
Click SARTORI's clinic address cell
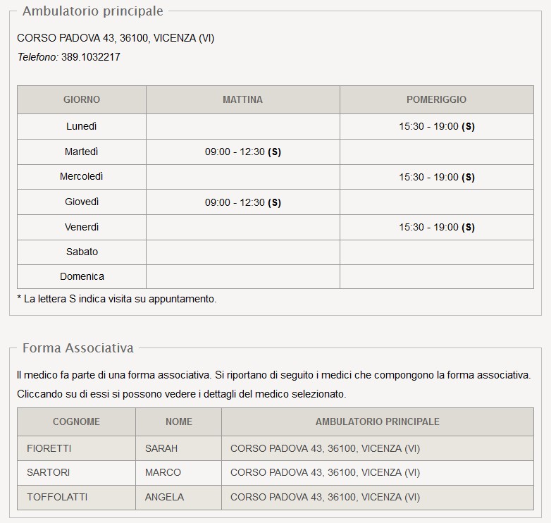pos(325,472)
